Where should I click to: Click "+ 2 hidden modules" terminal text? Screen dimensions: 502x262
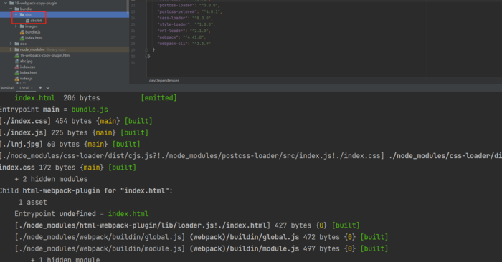(x=51, y=179)
